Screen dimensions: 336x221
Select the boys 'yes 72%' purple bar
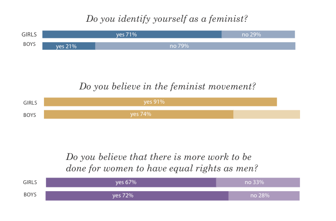tap(137, 196)
